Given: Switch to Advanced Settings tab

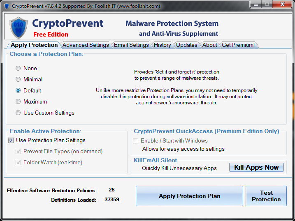Looking at the screenshot, I should pos(86,45).
